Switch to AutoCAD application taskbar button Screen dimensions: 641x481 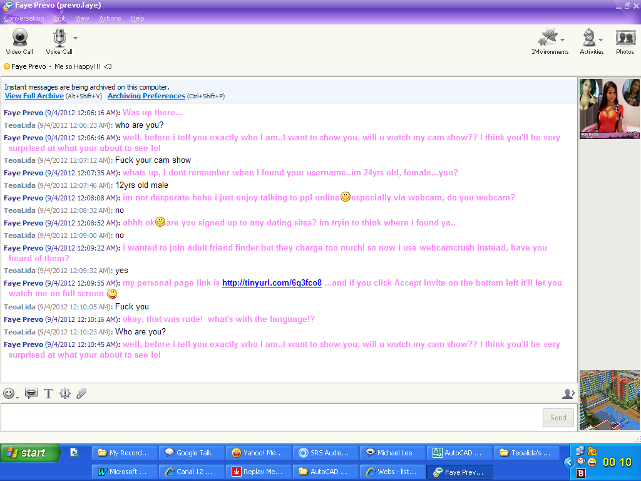click(x=459, y=453)
